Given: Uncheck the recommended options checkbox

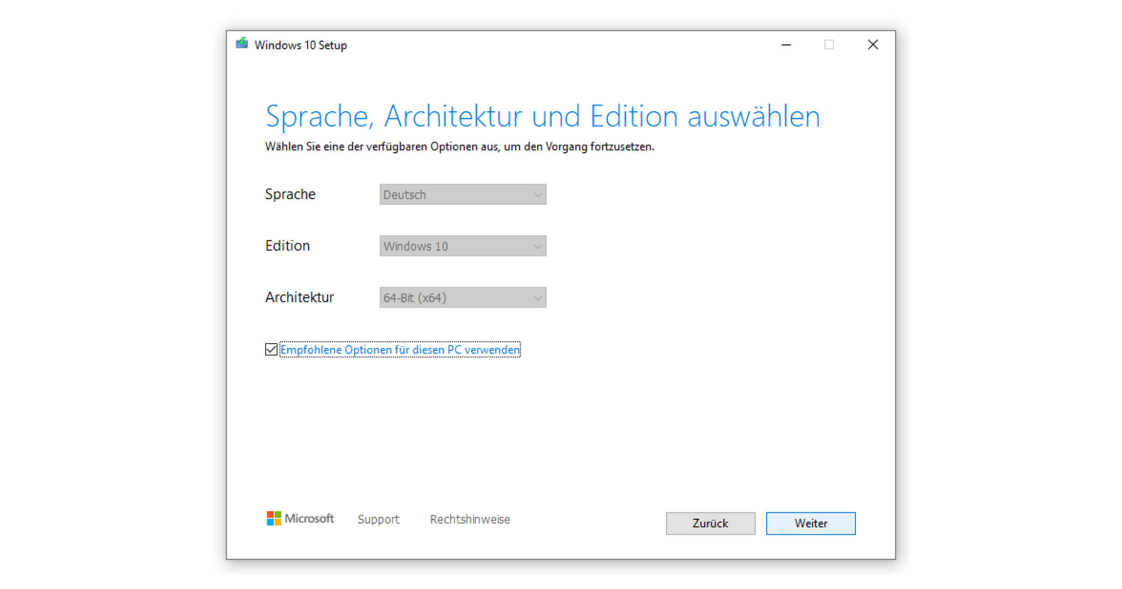Looking at the screenshot, I should click(x=271, y=350).
